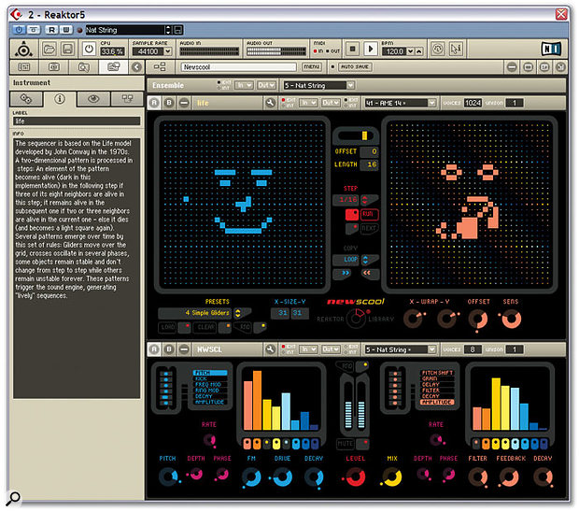Select panel B of the NWSCL instrument
Screen dimensions: 579x512
coord(169,349)
